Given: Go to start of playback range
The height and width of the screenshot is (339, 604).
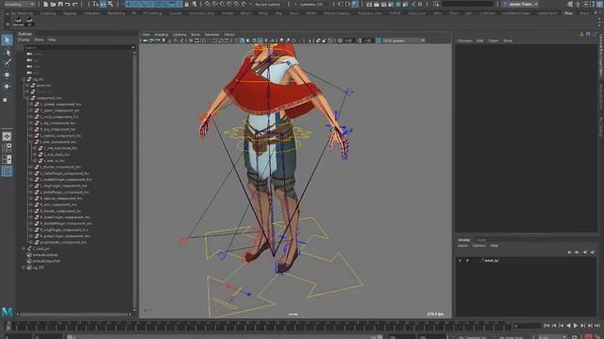Looking at the screenshot, I should [x=546, y=326].
